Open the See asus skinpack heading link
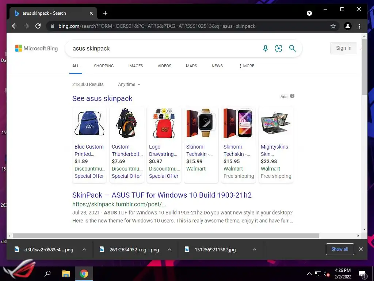 pos(102,98)
